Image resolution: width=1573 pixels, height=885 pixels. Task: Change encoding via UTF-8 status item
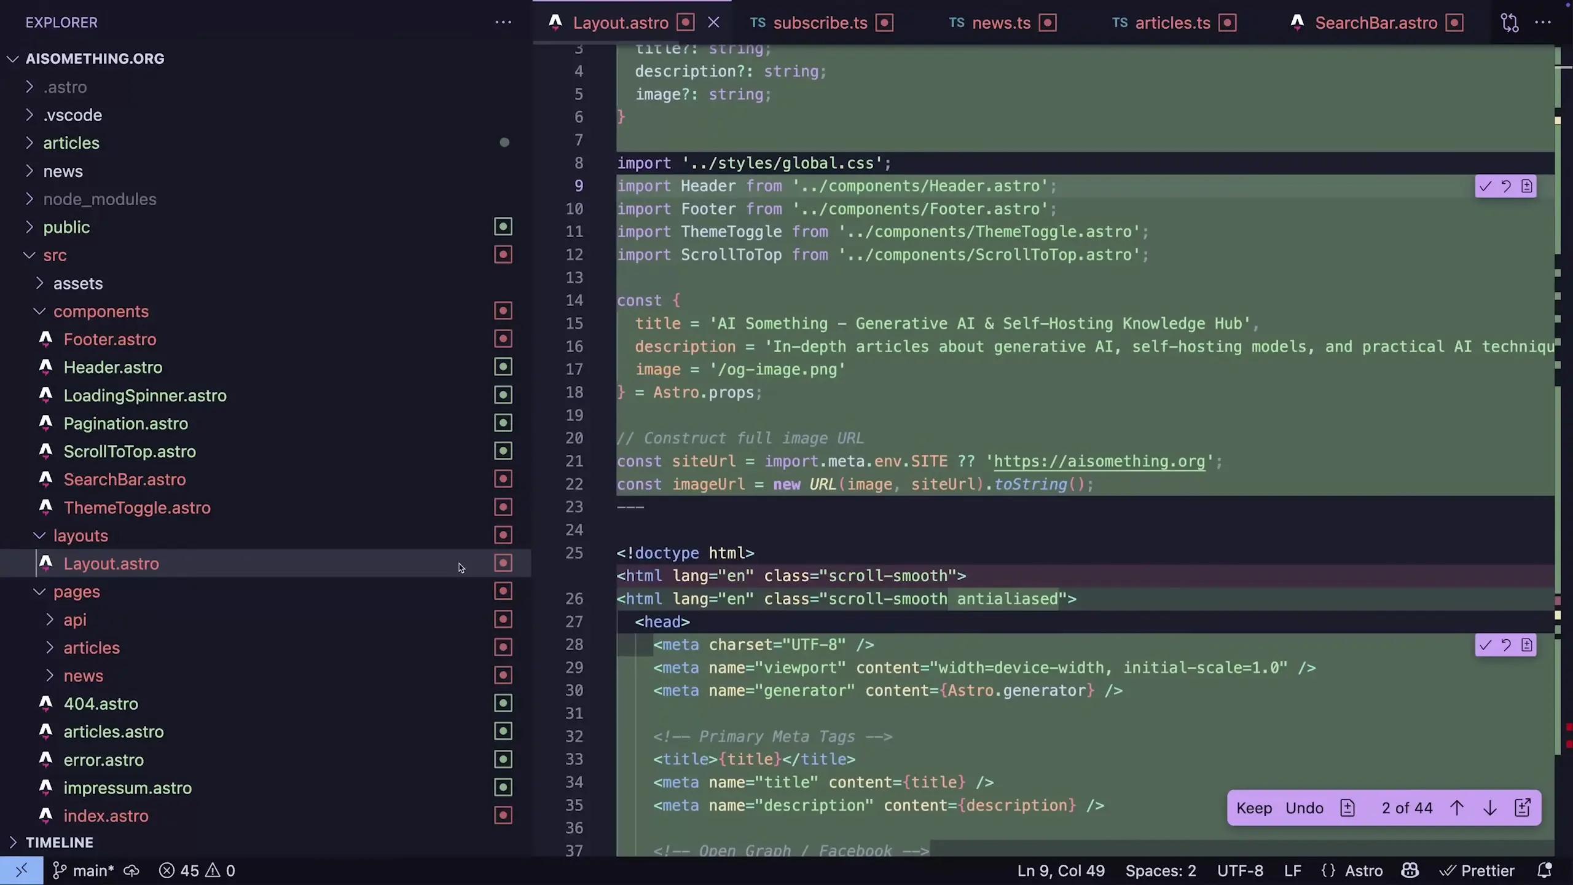click(x=1240, y=871)
